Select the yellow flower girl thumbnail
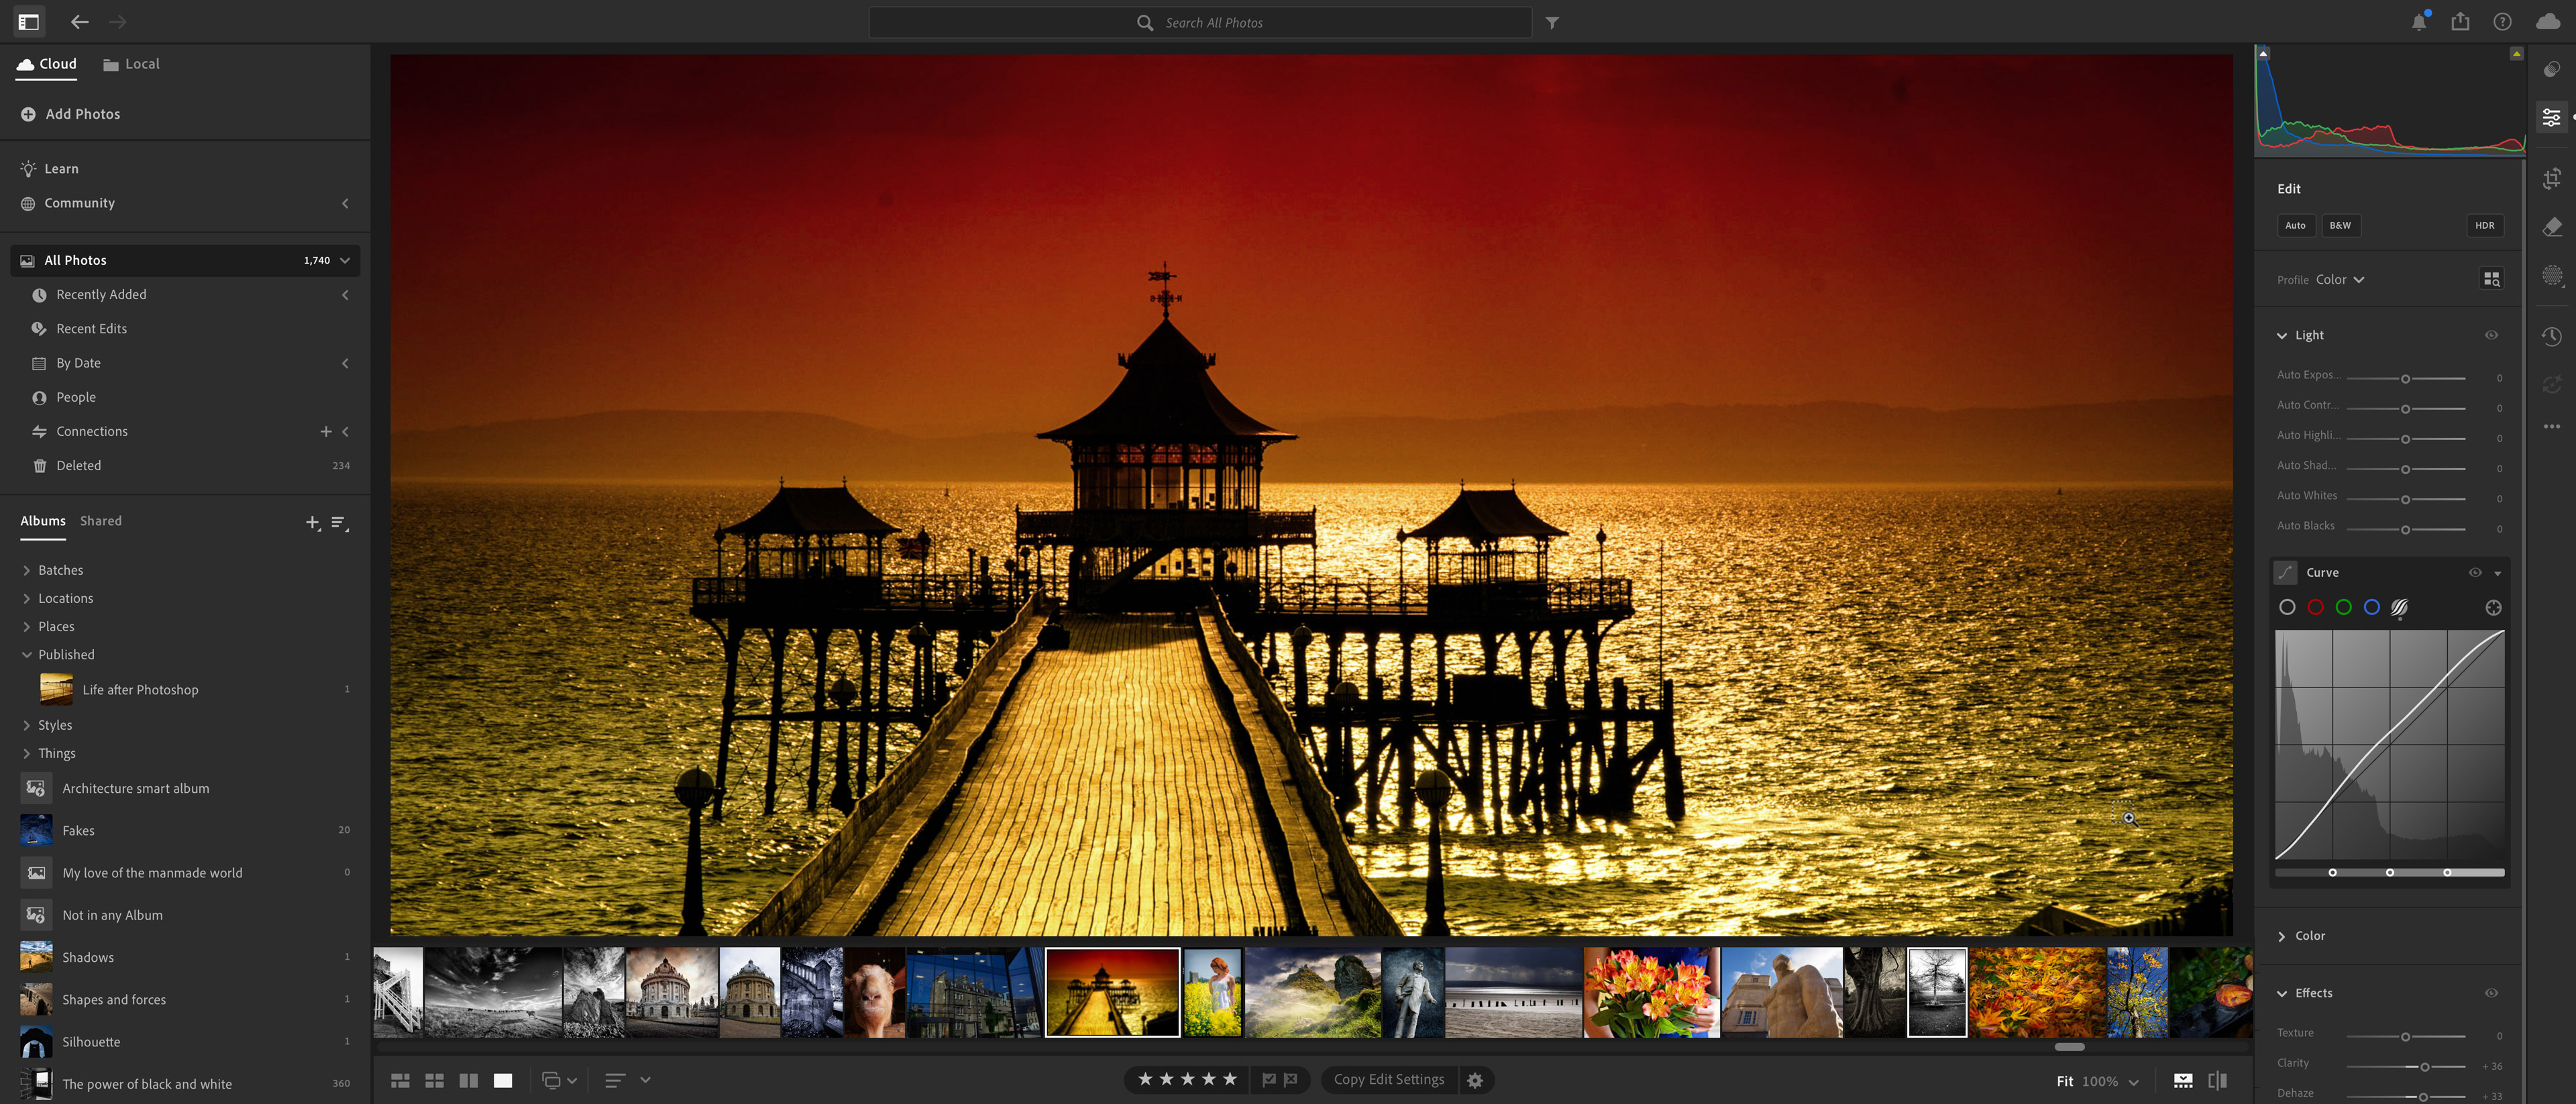Screen dimensions: 2576x1104 click(1212, 993)
